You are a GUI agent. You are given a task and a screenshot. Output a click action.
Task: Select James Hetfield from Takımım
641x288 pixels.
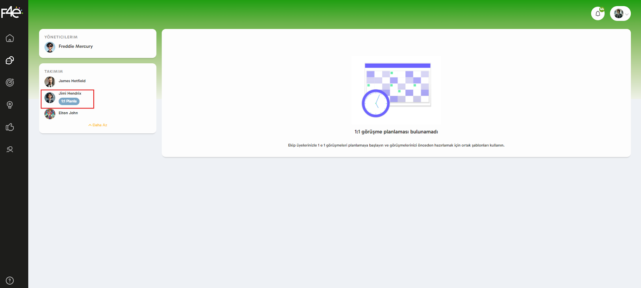coord(72,81)
